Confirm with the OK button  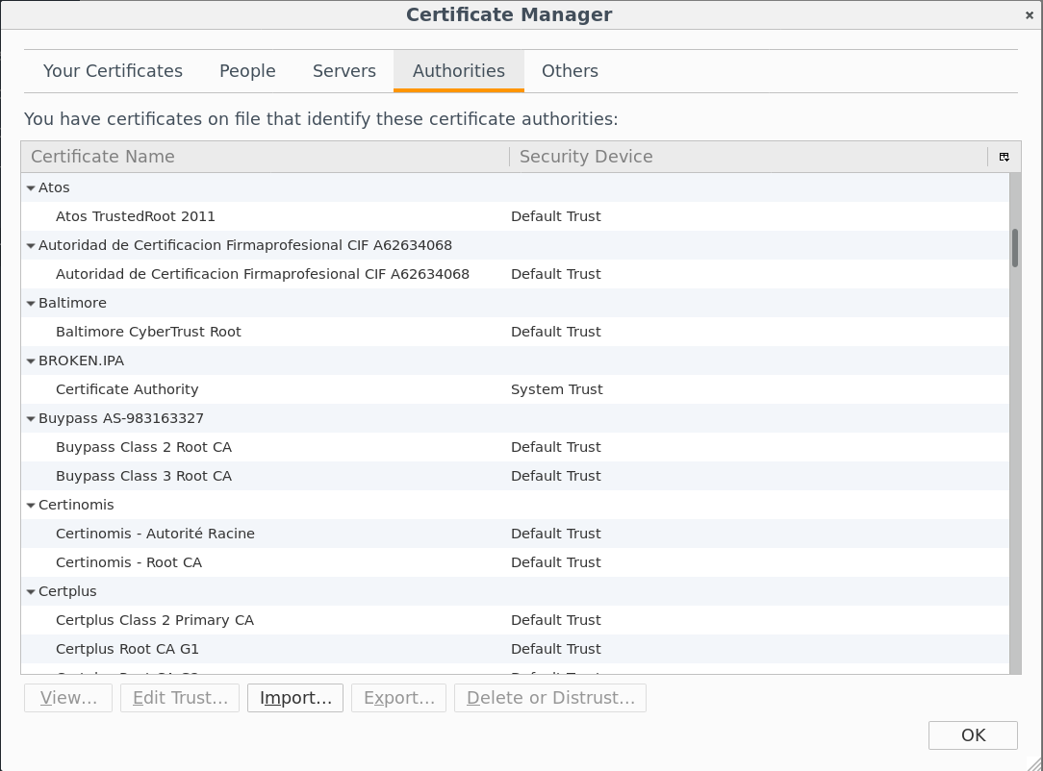(973, 735)
